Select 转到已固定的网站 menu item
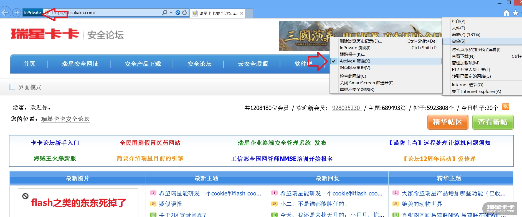The height and width of the screenshot is (217, 522). coord(482,76)
